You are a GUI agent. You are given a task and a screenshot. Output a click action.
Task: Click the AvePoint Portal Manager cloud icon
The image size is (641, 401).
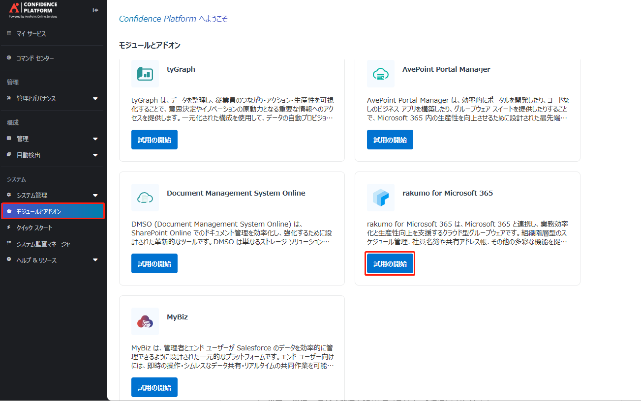tap(381, 74)
